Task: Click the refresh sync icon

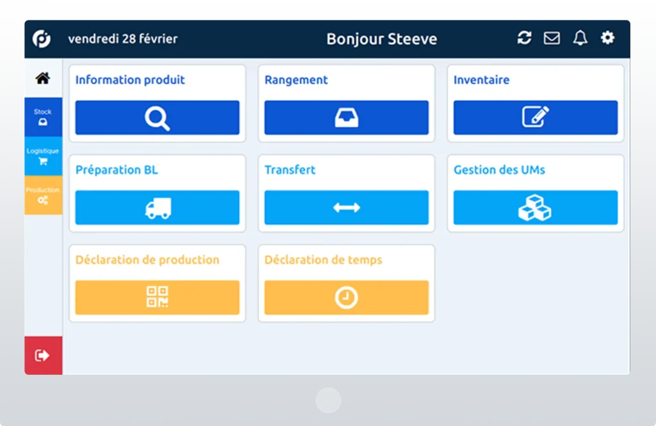Action: [x=524, y=38]
